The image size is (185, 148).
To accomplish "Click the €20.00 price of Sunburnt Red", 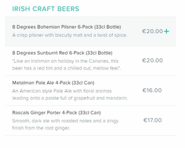I will click(x=153, y=61).
